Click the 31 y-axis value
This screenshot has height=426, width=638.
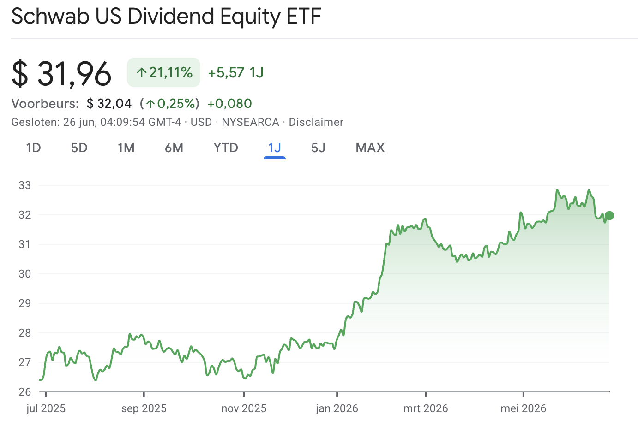point(25,244)
